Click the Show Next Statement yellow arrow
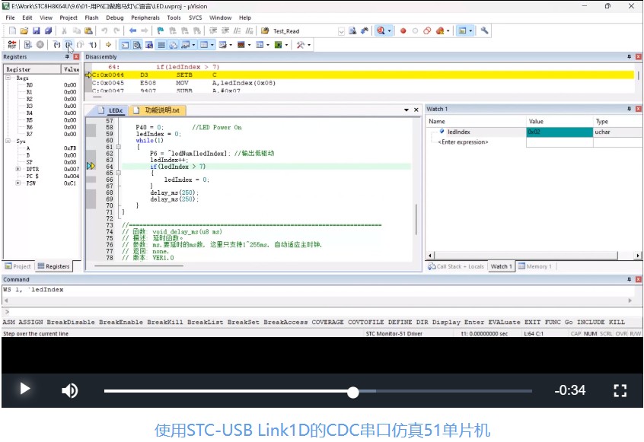 (x=108, y=45)
